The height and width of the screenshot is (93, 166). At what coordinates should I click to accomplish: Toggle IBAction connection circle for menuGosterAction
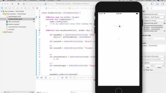point(39,30)
